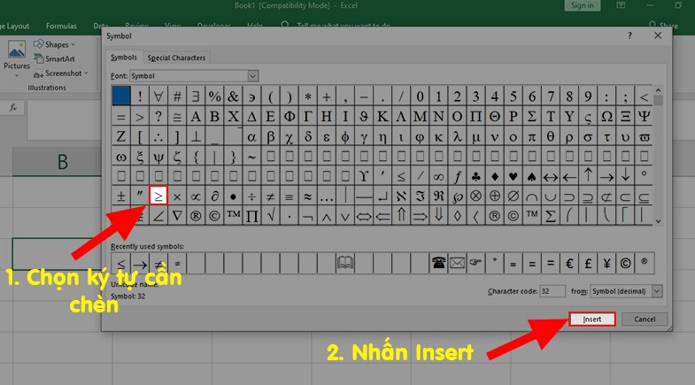The image size is (695, 385).
Task: Select the approximately-equal (≈) symbol
Action: [x=307, y=196]
